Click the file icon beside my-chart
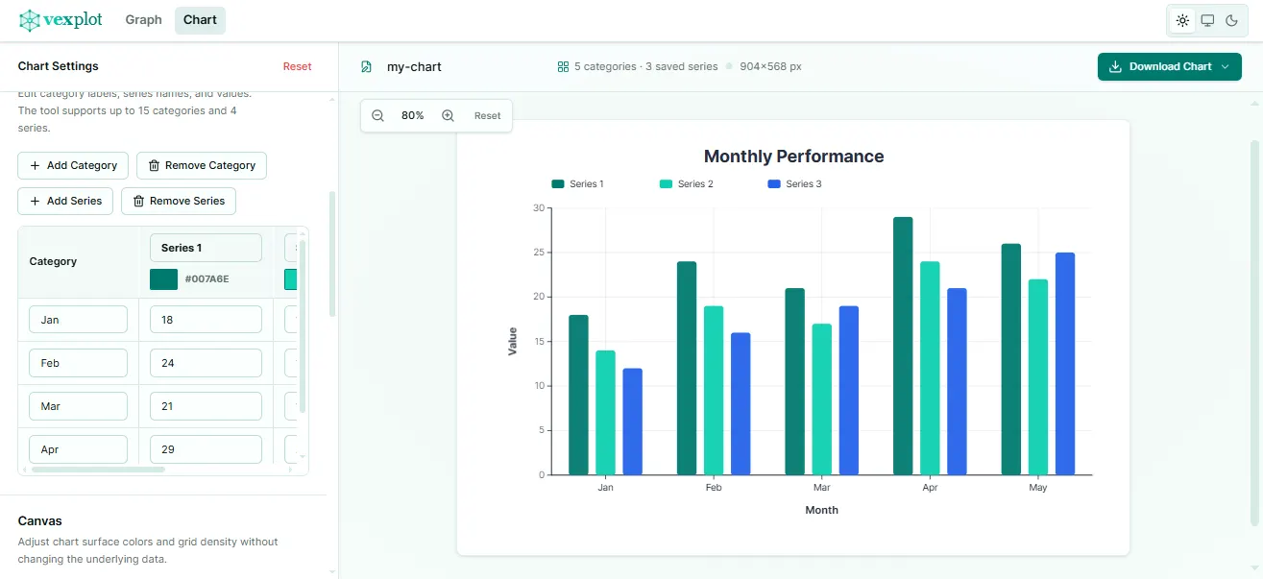The height and width of the screenshot is (579, 1263). 366,67
